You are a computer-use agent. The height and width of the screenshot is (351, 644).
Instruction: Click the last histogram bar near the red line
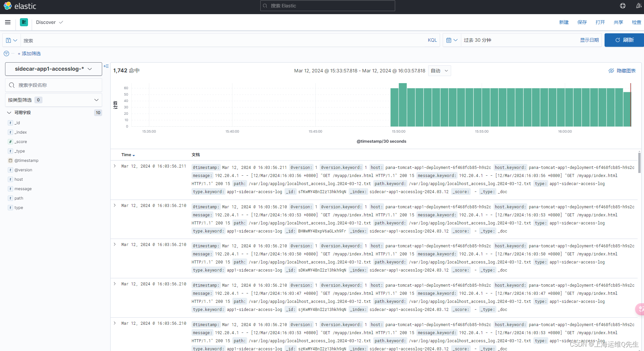[x=627, y=109]
